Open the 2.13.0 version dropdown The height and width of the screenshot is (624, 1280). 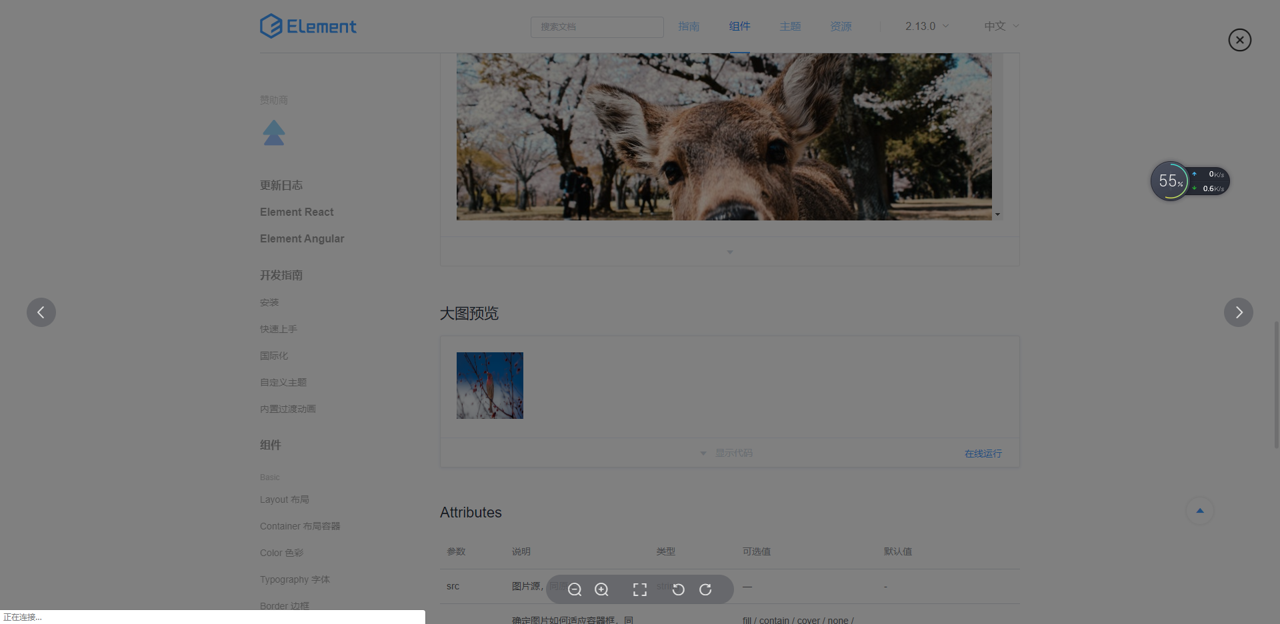pos(926,26)
